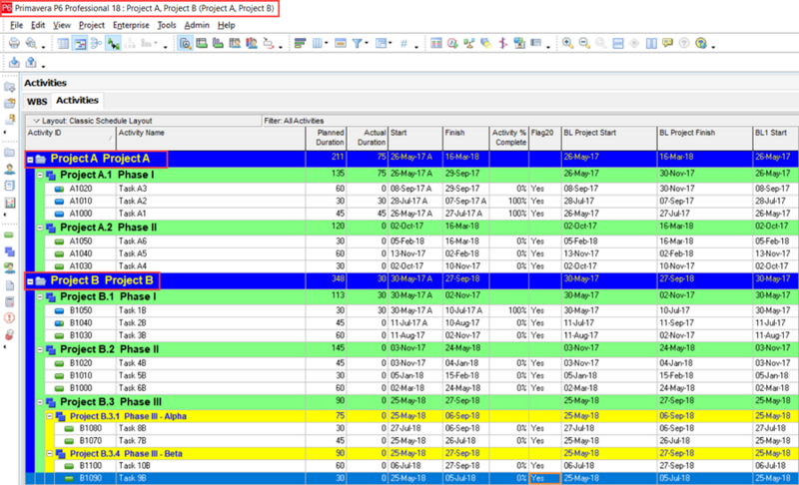
Task: Open the Admin menu
Action: click(197, 25)
